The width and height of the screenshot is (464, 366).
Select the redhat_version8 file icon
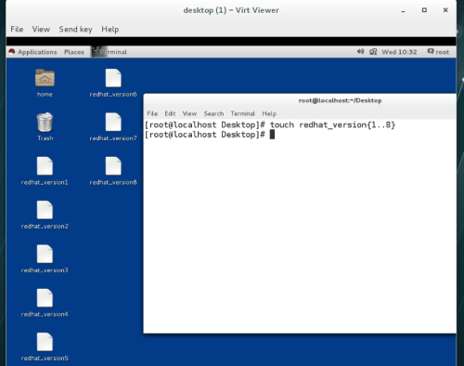[x=113, y=166]
